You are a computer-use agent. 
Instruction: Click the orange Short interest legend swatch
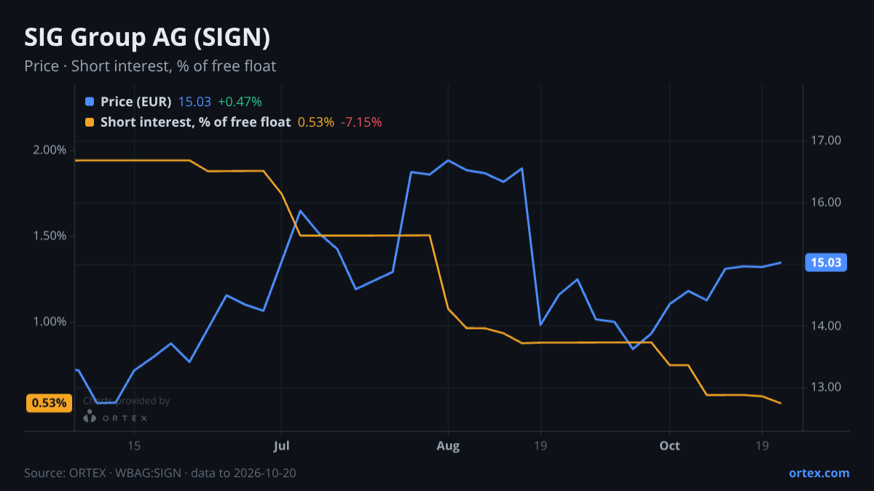coord(90,122)
